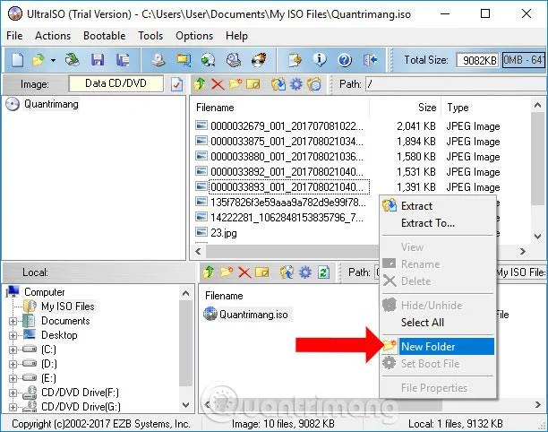Click the Convert image disc icon

(208, 60)
